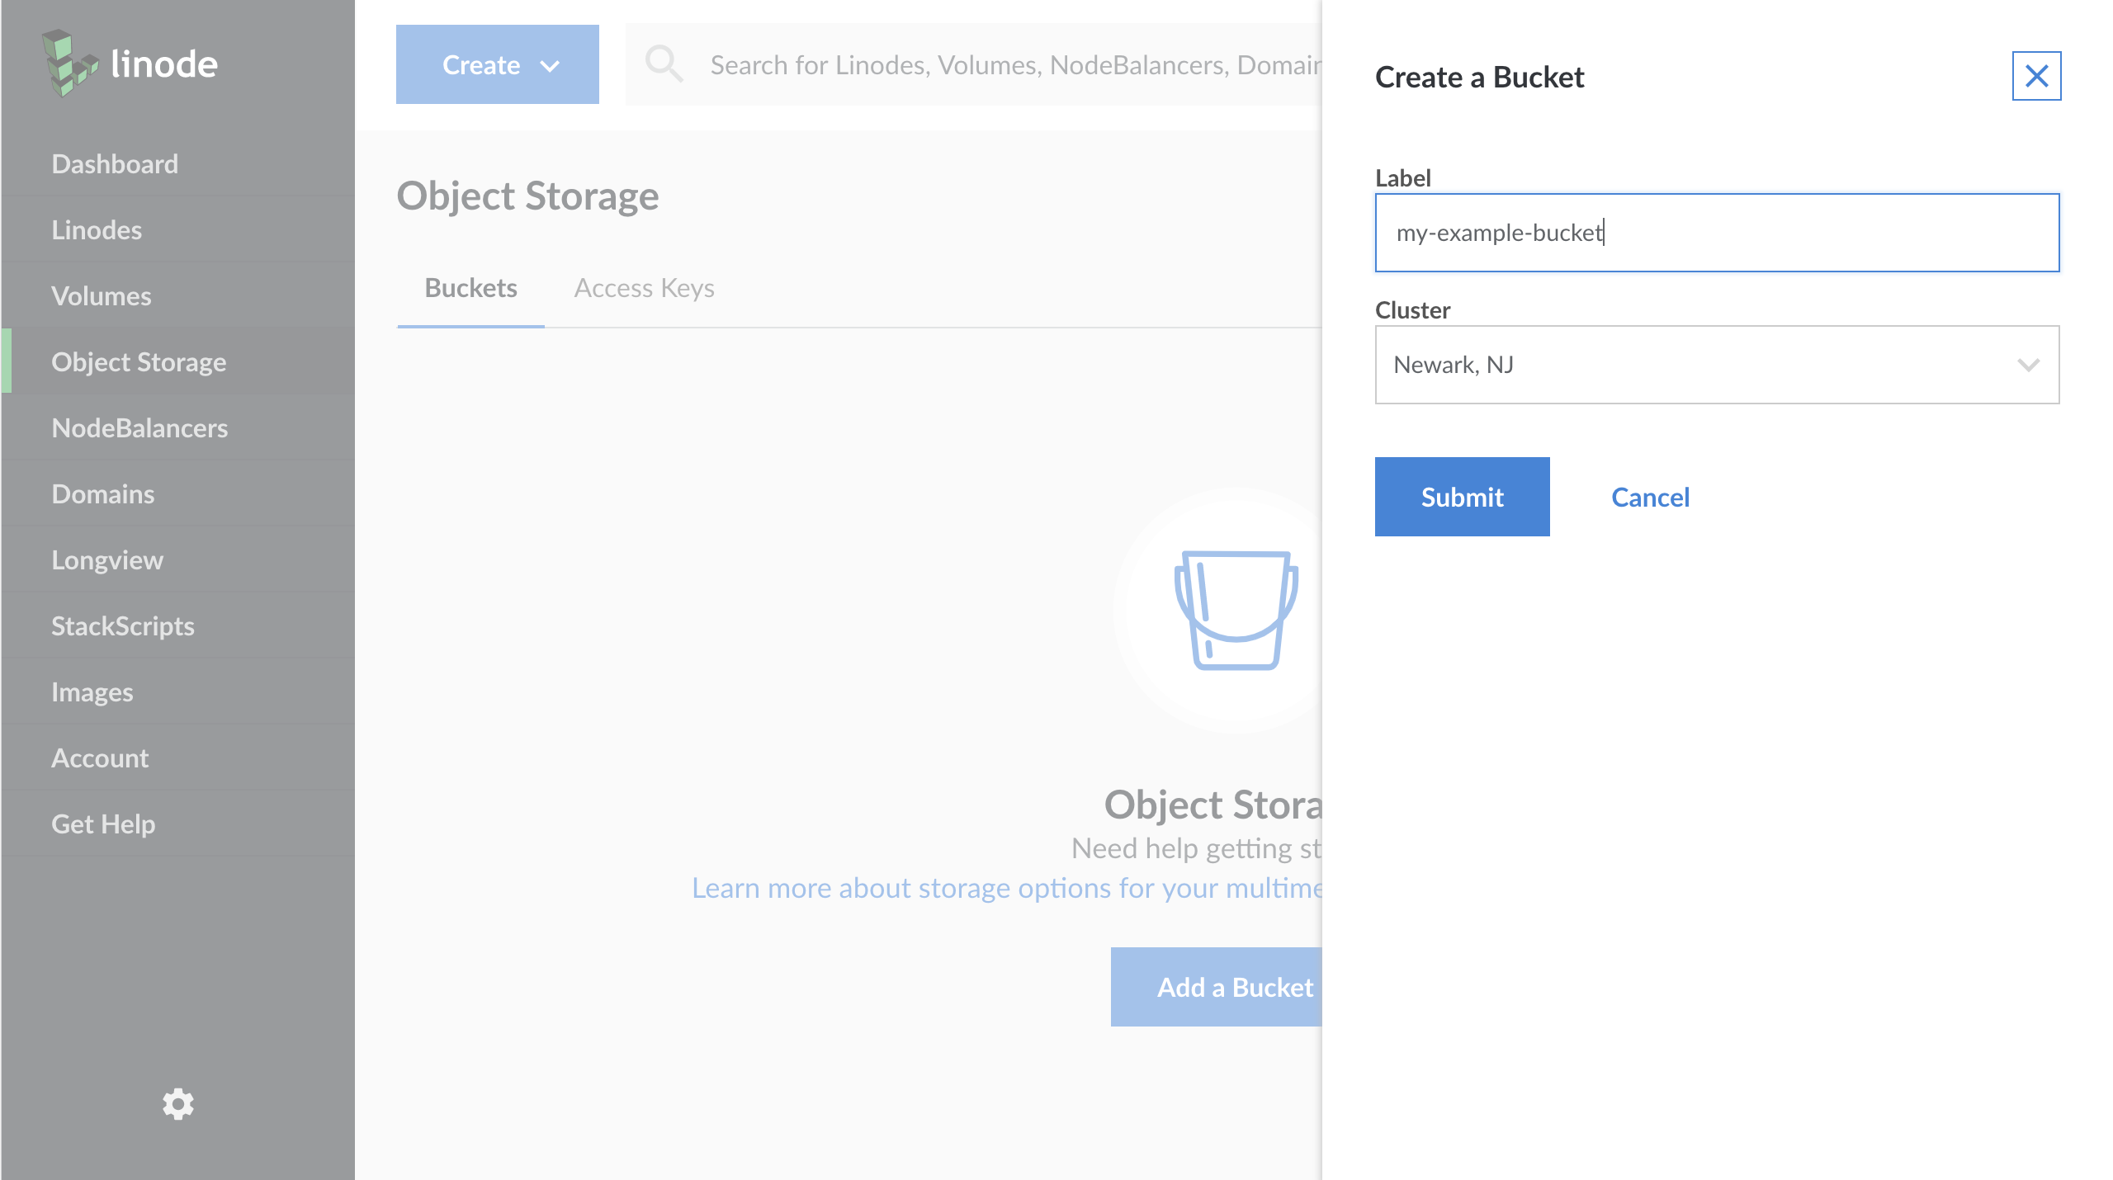The height and width of the screenshot is (1180, 2113).
Task: Click the search magnifying glass icon
Action: 665,64
